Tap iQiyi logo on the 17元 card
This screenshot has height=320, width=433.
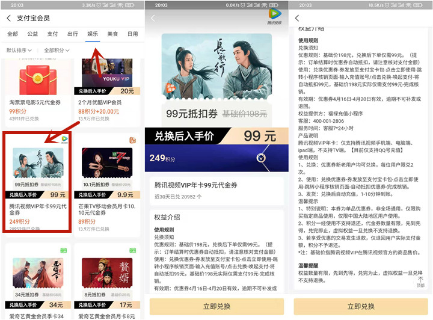(x=133, y=250)
